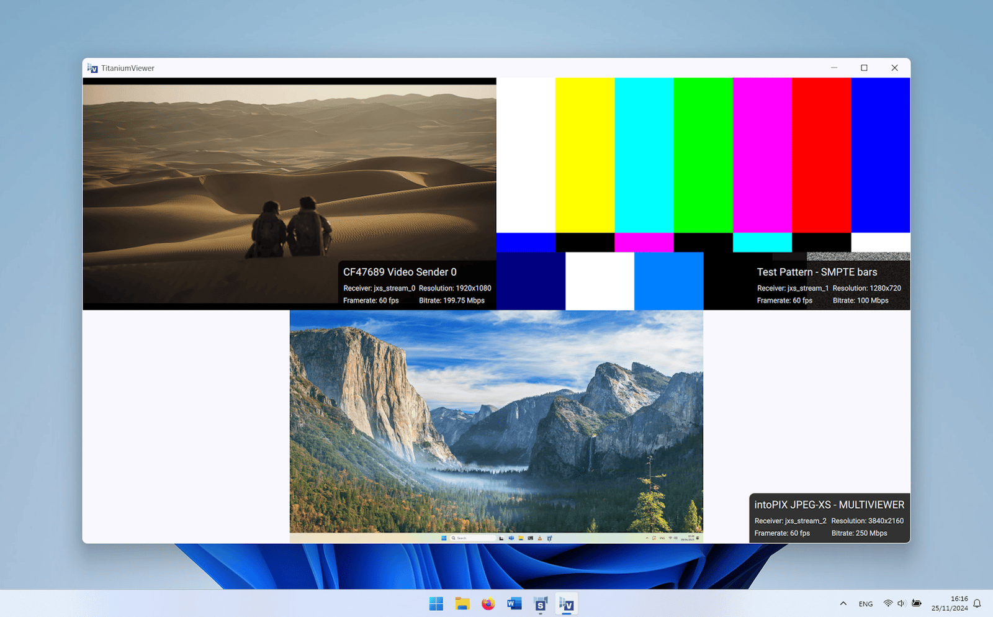Open Microsoft Word from the taskbar
993x617 pixels.
pos(514,603)
